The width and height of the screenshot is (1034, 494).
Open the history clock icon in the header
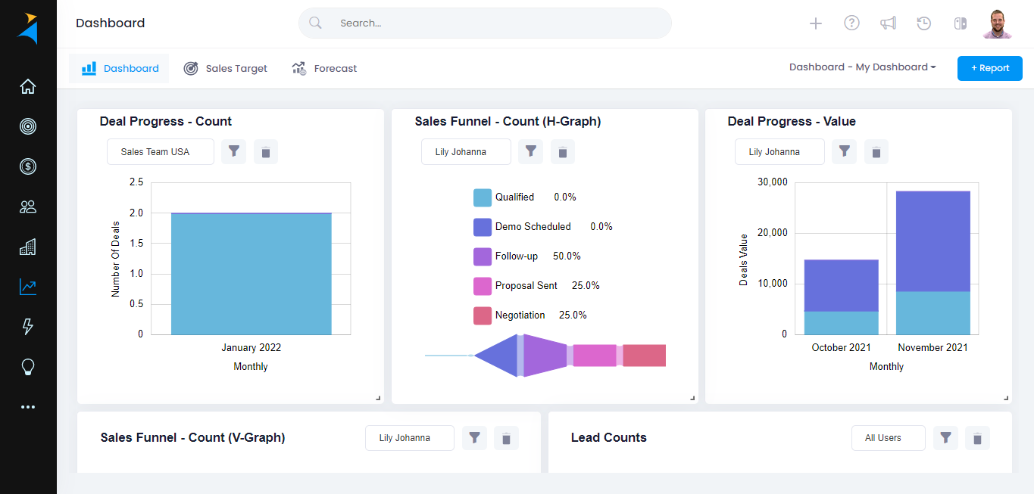(x=923, y=23)
